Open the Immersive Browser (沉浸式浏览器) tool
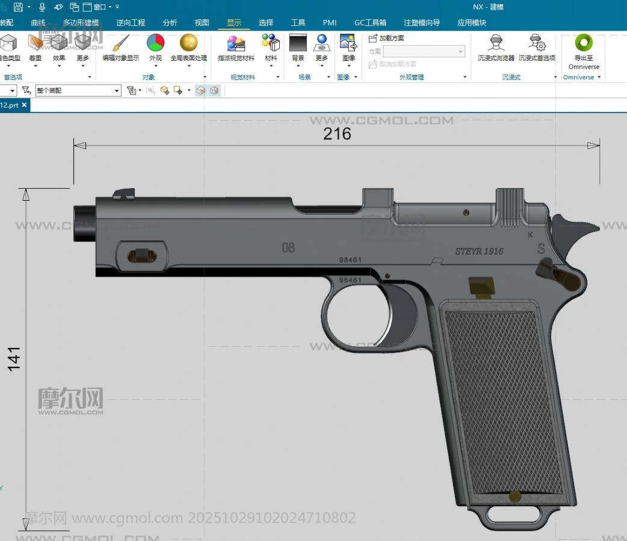Image resolution: width=627 pixels, height=541 pixels. pyautogui.click(x=496, y=43)
